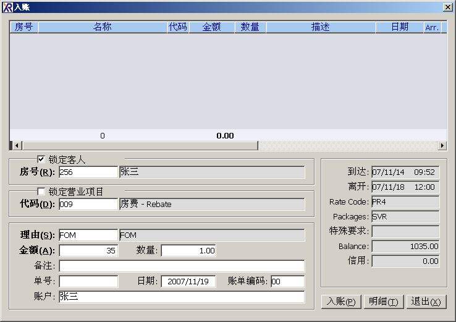Click the Packages value SVR

point(405,216)
